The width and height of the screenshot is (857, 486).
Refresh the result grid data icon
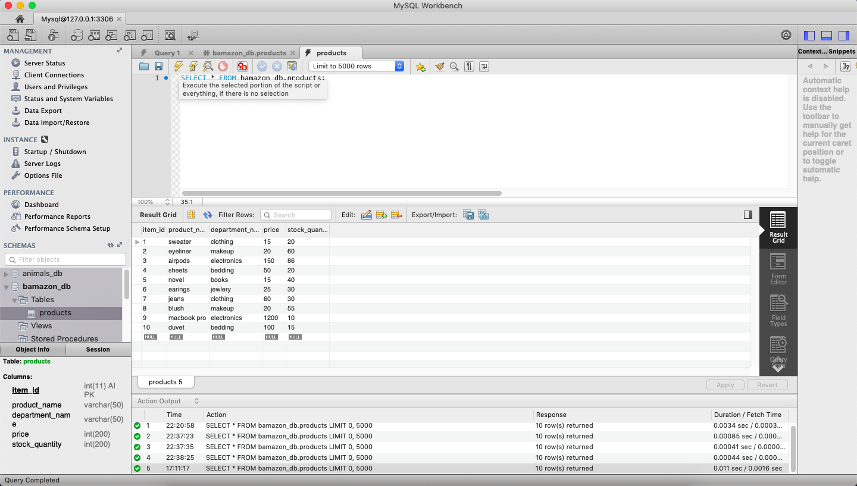[x=208, y=215]
